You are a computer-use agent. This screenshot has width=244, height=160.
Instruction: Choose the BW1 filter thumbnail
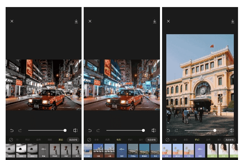[x=11, y=150]
